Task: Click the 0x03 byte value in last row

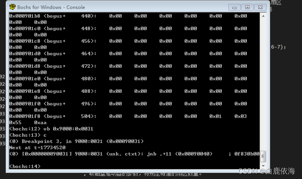Action: pos(241,116)
